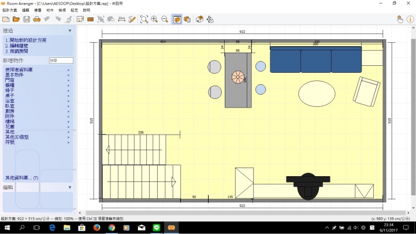
Task: Toggle the 3D objects view button
Action: coord(187,20)
